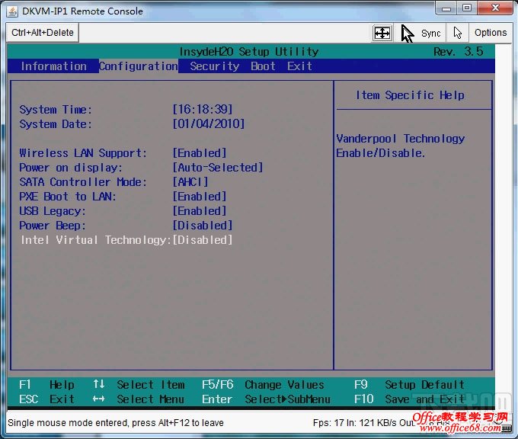Click the Rev. 3.5 version text

[x=459, y=52]
